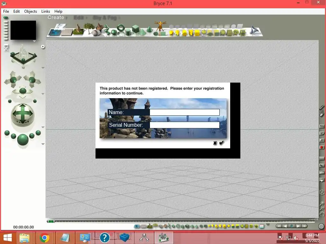Image resolution: width=326 pixels, height=244 pixels.
Task: Create a green sphere primitive
Action: pos(114,32)
